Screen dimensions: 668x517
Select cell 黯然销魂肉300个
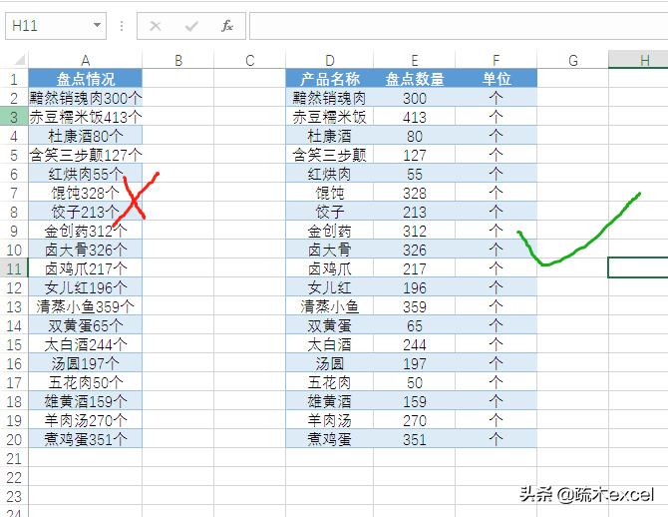pos(85,98)
